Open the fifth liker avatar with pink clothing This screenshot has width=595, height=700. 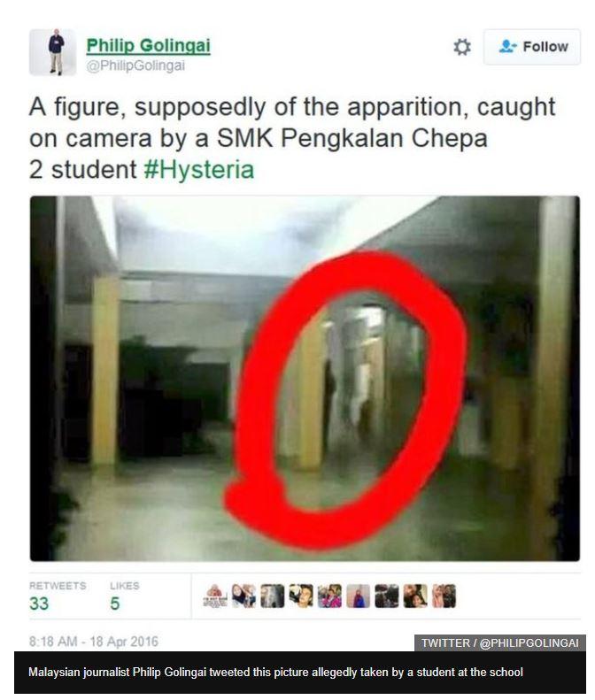coord(329,596)
